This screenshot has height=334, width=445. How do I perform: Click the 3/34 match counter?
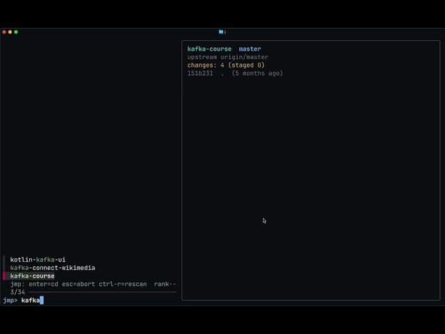tap(17, 292)
